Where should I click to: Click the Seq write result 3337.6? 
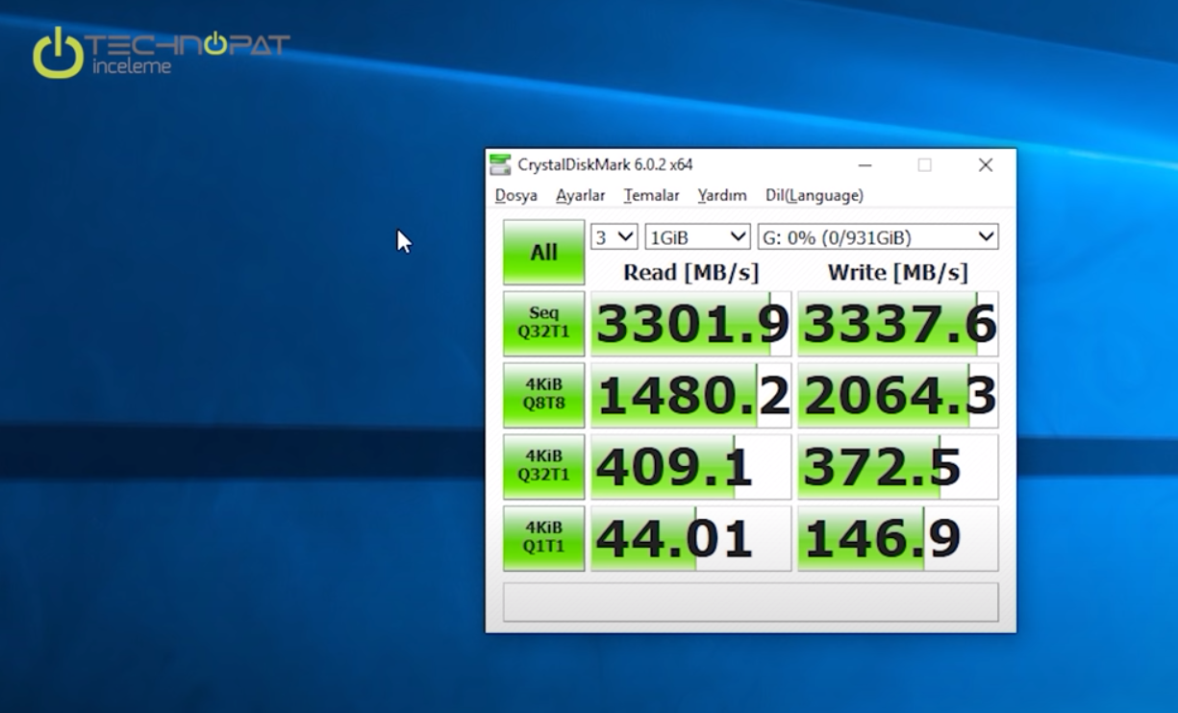[x=898, y=324]
